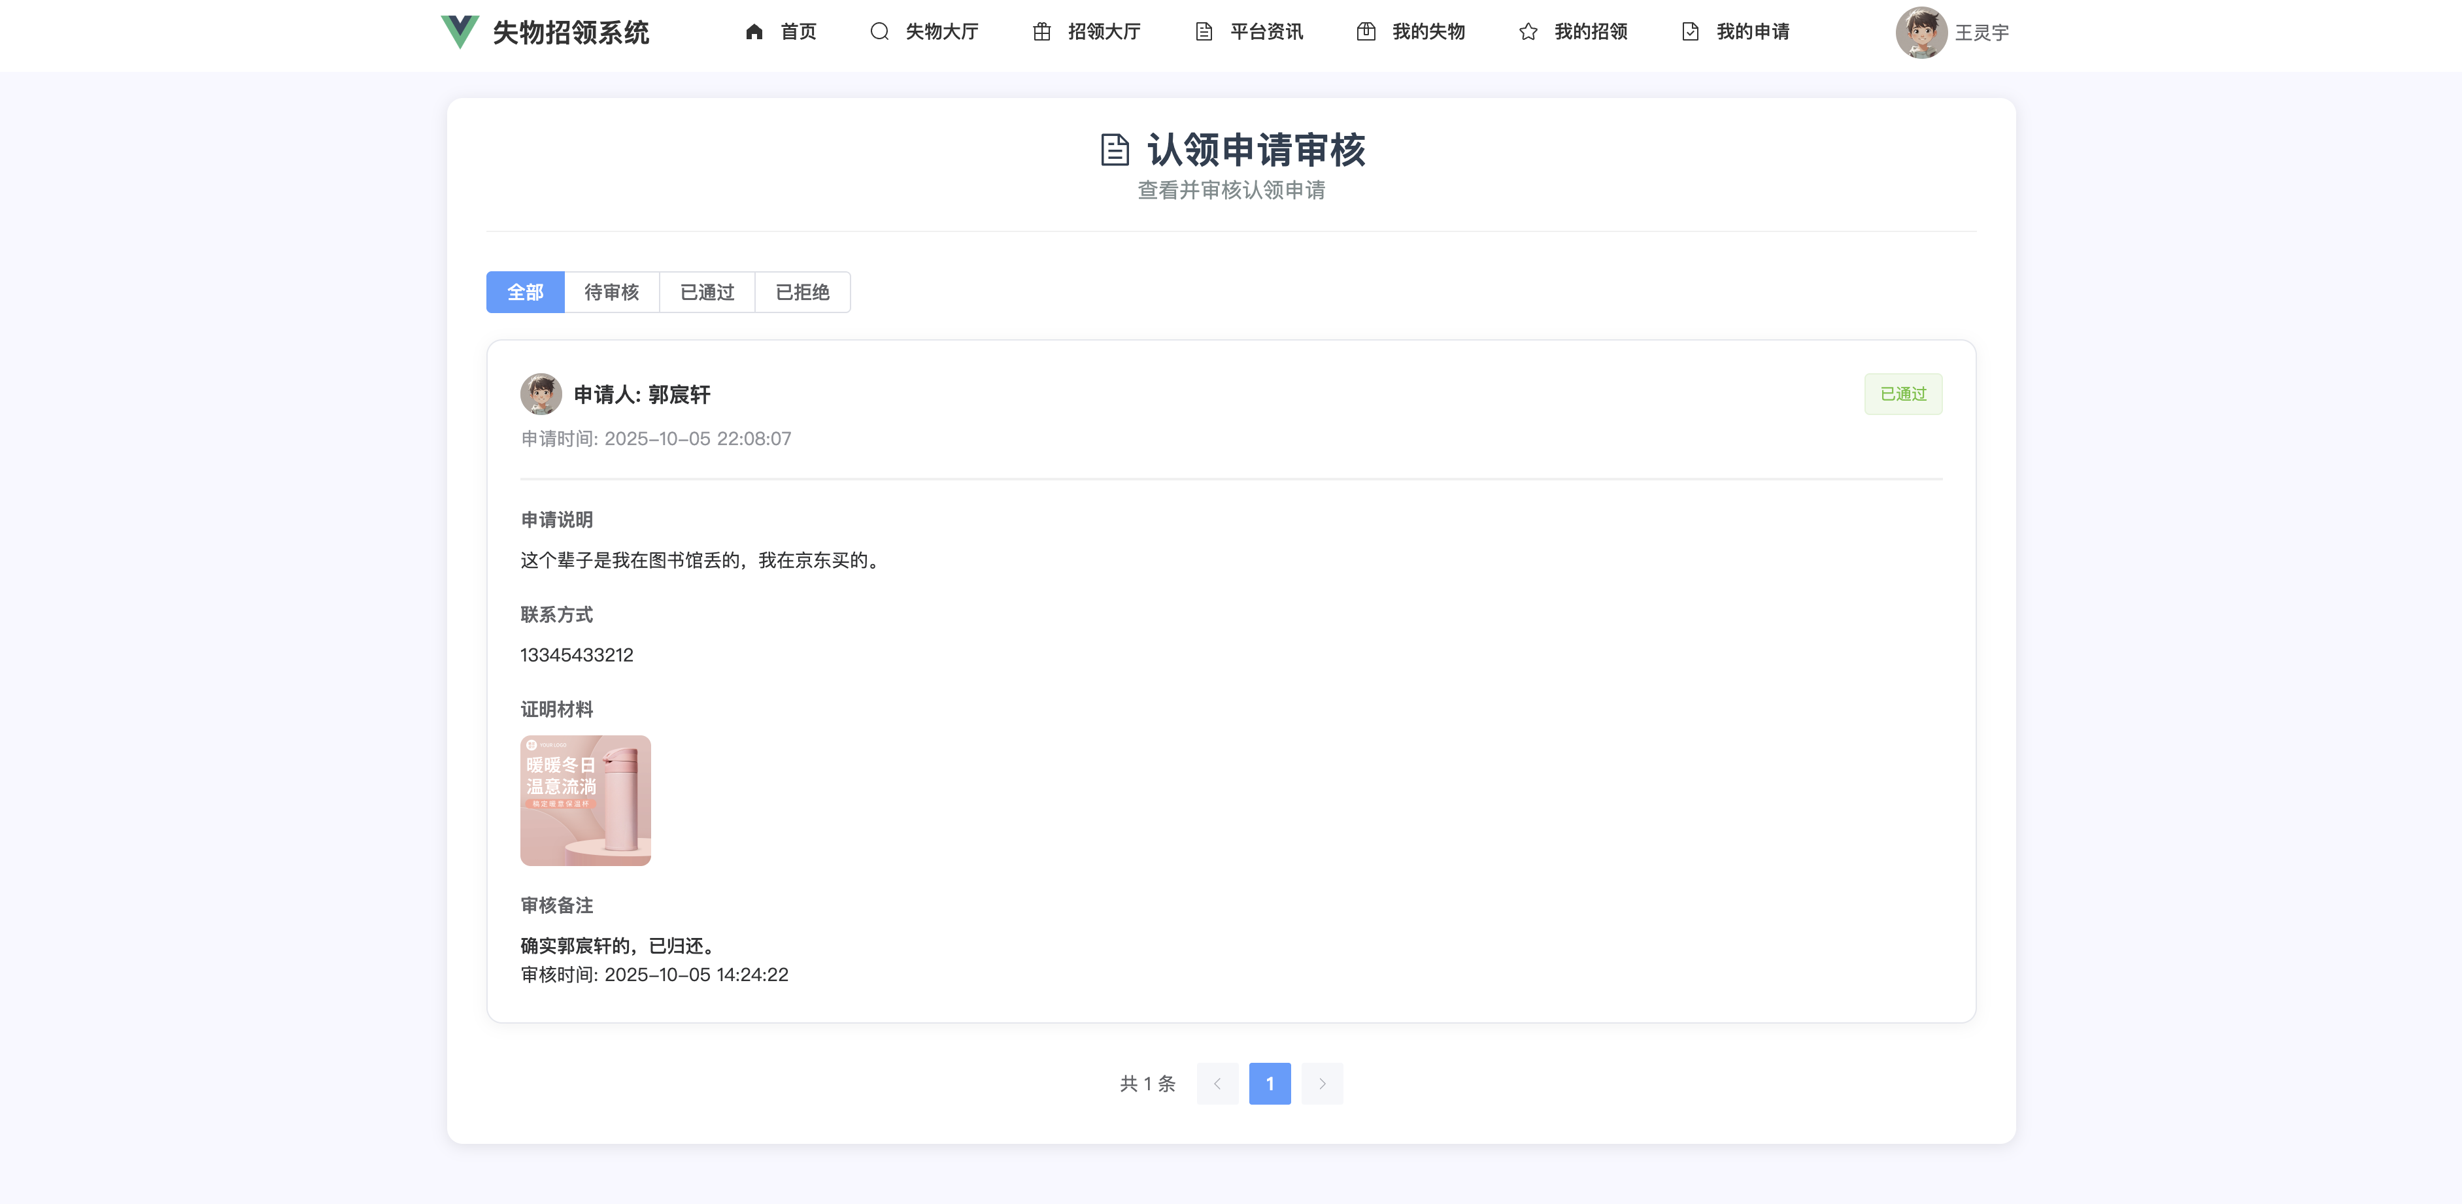Click the green Vue logo icon
The image size is (2462, 1204).
tap(460, 31)
